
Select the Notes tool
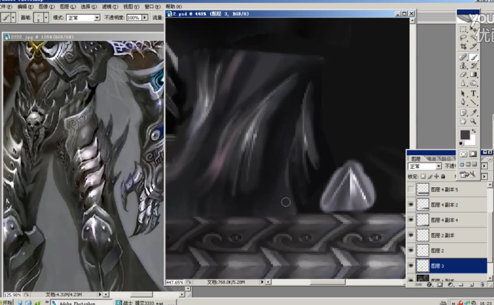pos(463,112)
